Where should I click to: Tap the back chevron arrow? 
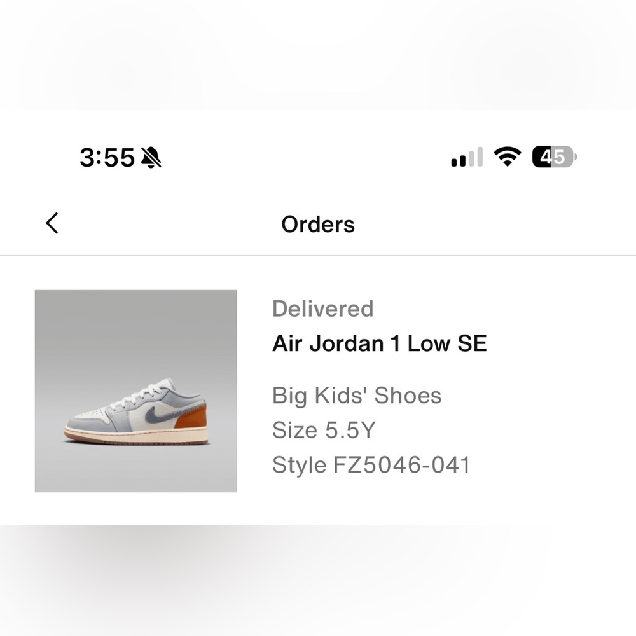coord(52,223)
